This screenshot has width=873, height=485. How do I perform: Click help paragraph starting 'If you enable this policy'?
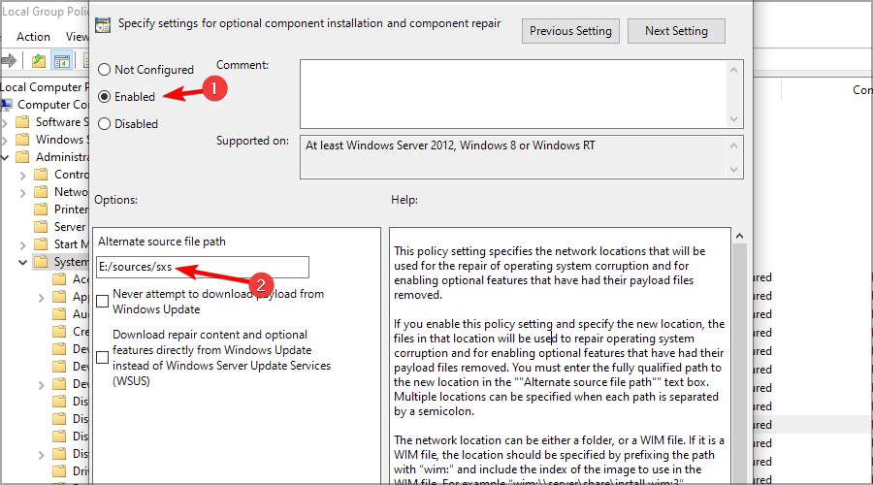coord(560,368)
